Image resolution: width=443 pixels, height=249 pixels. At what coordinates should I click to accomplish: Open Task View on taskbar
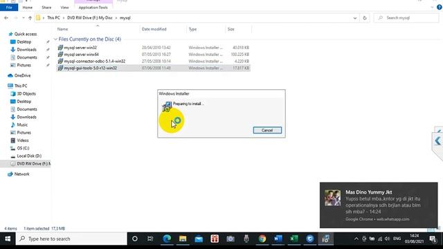(150, 239)
